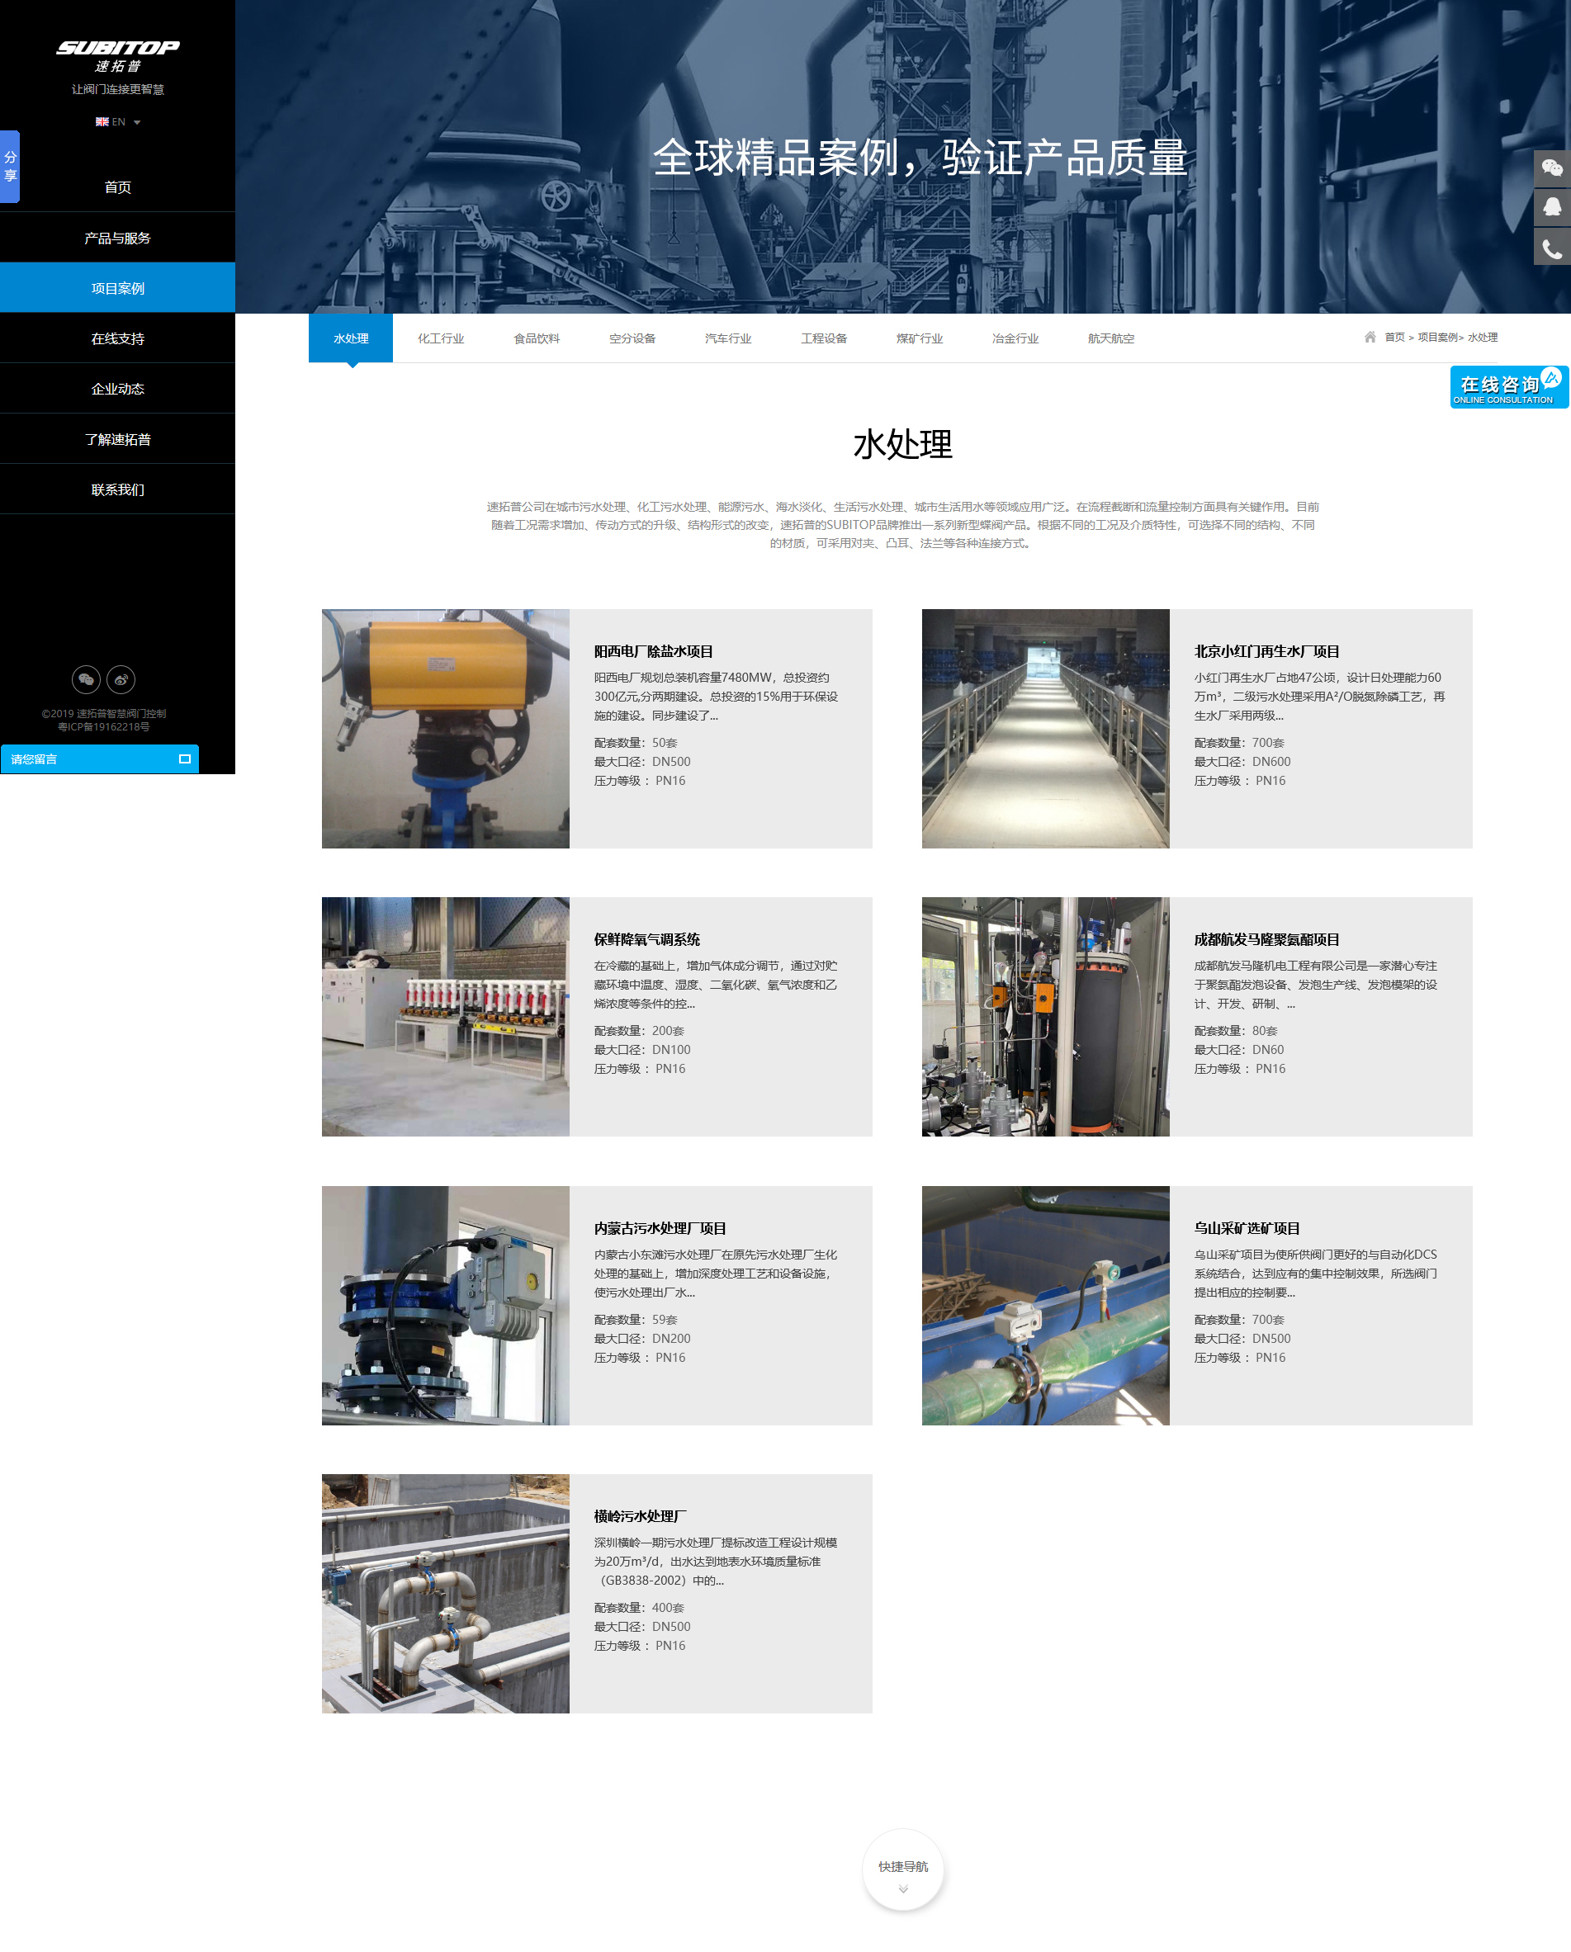1571x1952 pixels.
Task: Select the 食品饮料 category tab
Action: 536,338
